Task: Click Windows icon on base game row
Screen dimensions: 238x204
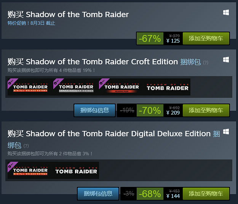Action: (x=226, y=13)
